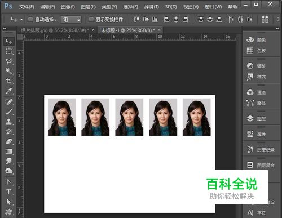This screenshot has width=282, height=218.
Task: Open the 组 auto-select dropdown
Action: pyautogui.click(x=70, y=19)
